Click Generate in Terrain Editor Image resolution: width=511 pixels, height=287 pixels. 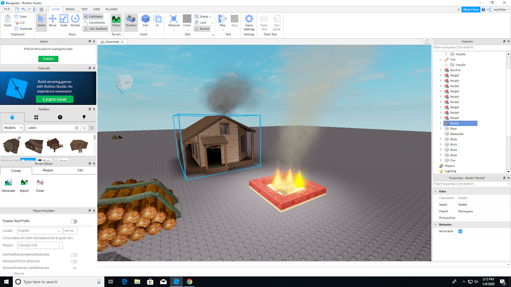pos(8,186)
